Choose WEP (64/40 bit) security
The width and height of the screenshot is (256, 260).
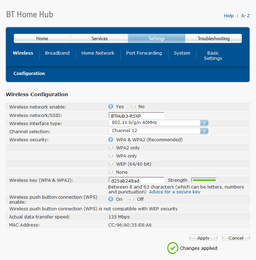click(x=111, y=164)
